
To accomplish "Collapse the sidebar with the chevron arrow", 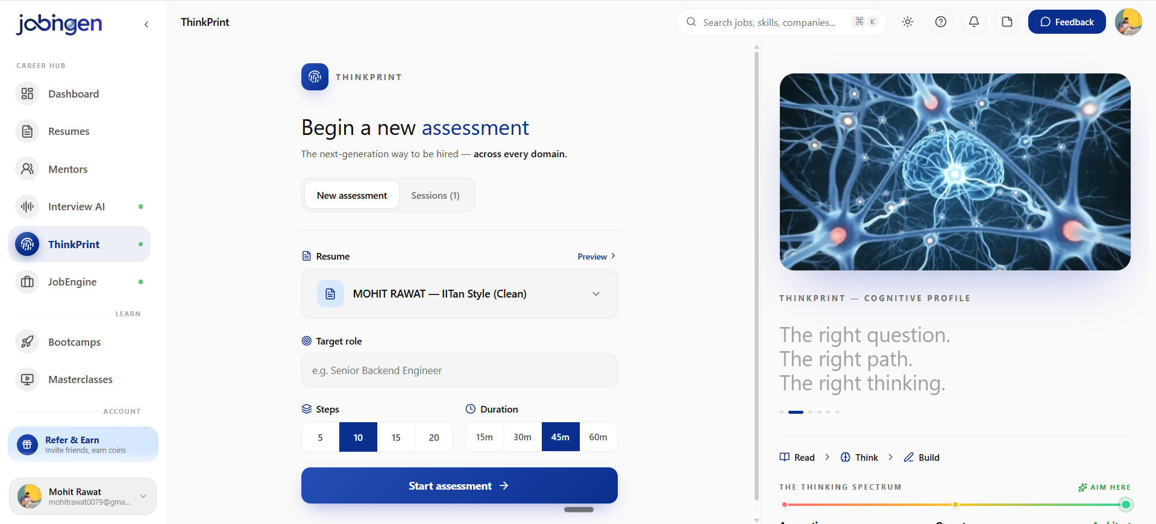I will click(146, 25).
